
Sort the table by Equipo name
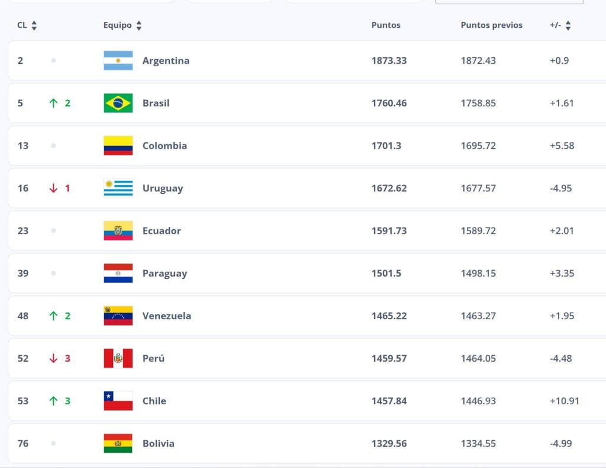tap(123, 25)
